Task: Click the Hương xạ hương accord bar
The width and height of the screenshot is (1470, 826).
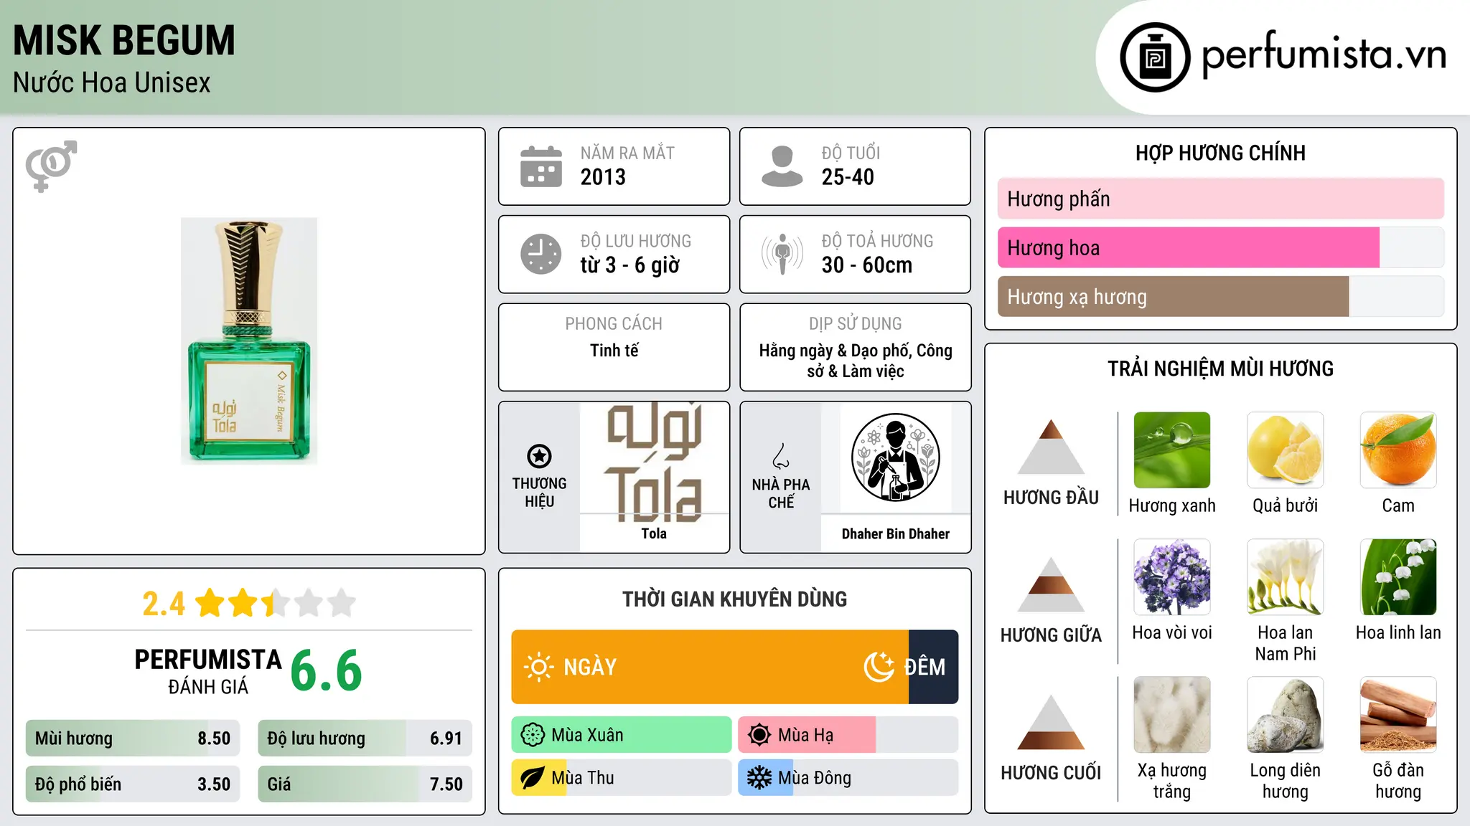Action: 1221,296
